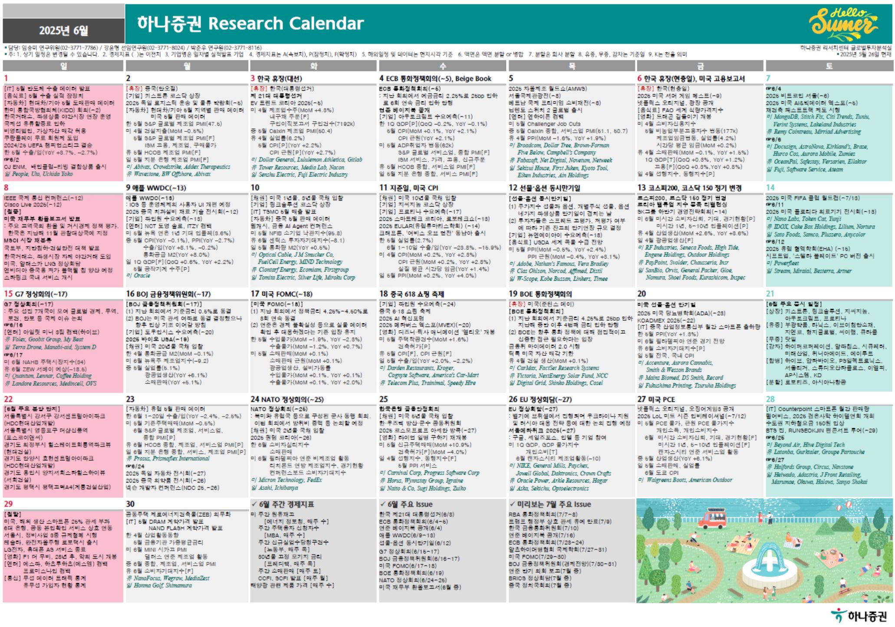The width and height of the screenshot is (895, 627).
Task: Click the checkmark beside 6월 주간 경제지표
Action: coord(254,504)
